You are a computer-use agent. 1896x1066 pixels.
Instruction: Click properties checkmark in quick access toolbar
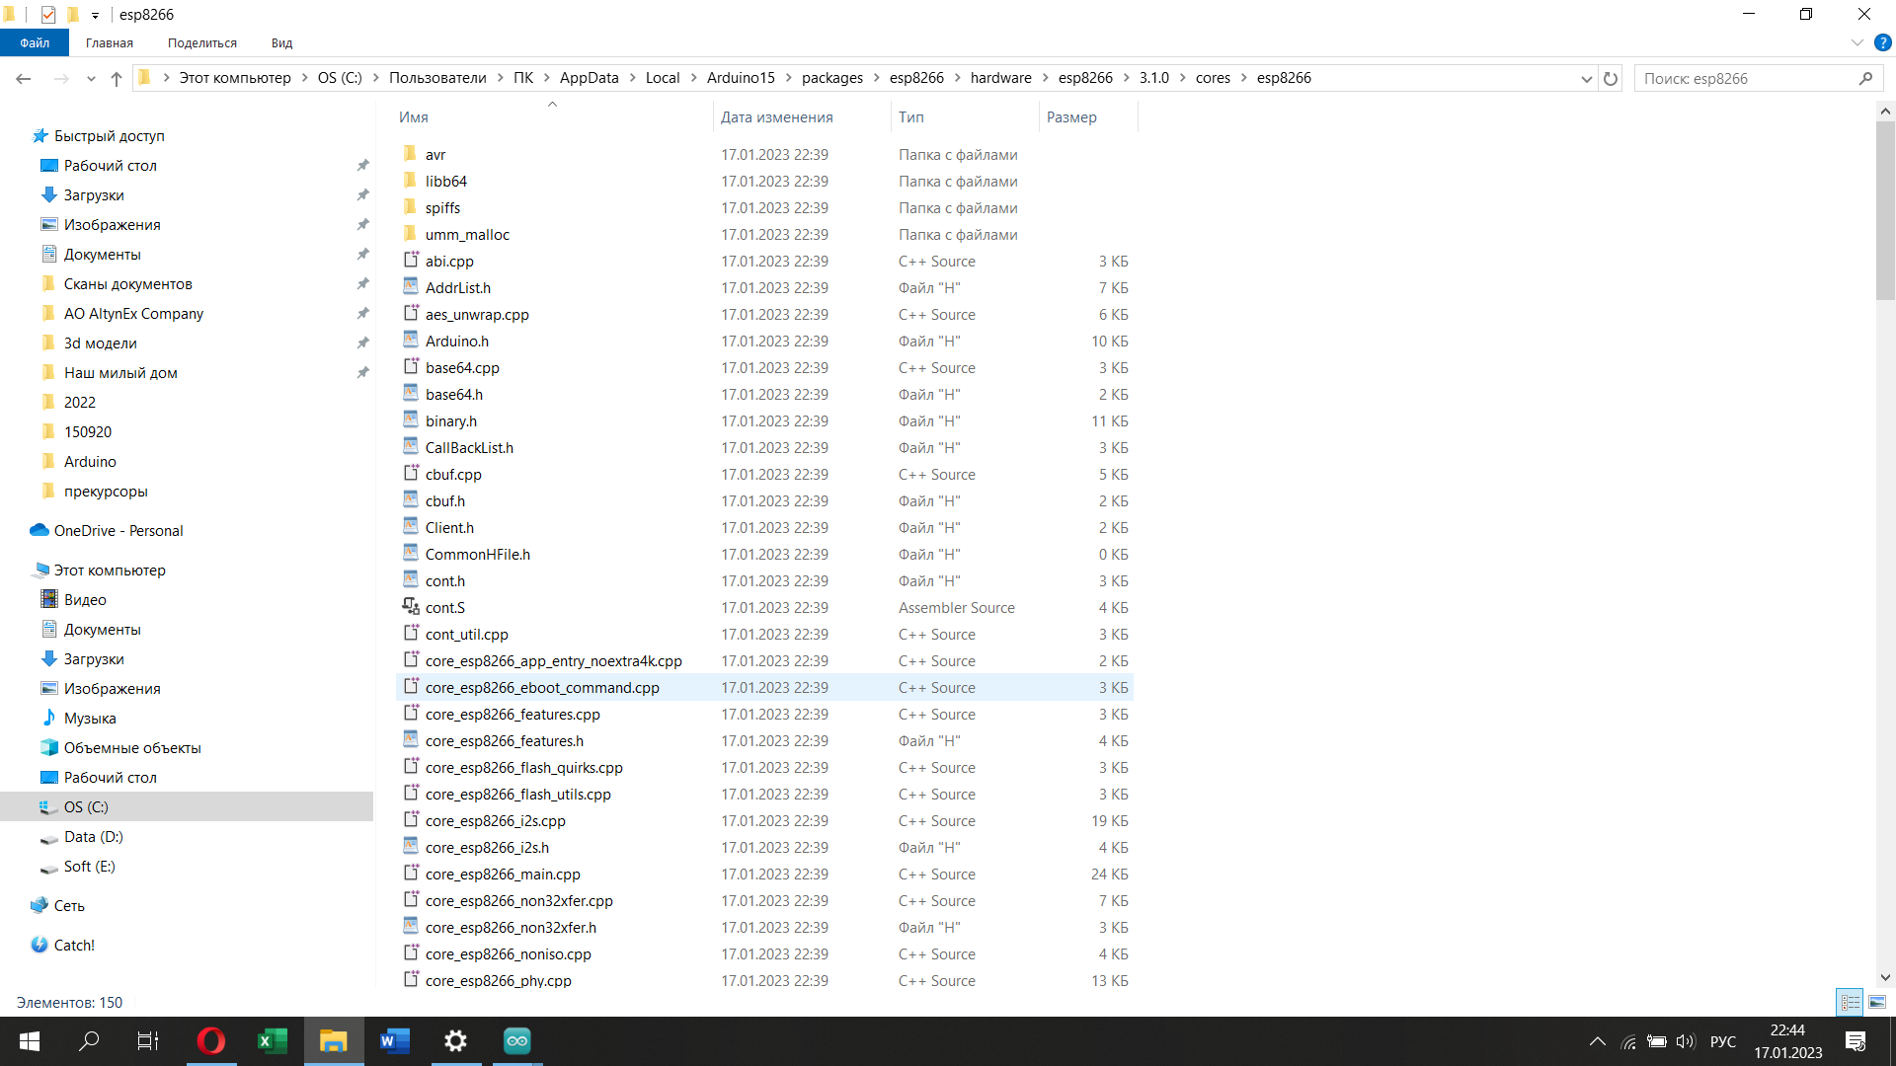(48, 15)
